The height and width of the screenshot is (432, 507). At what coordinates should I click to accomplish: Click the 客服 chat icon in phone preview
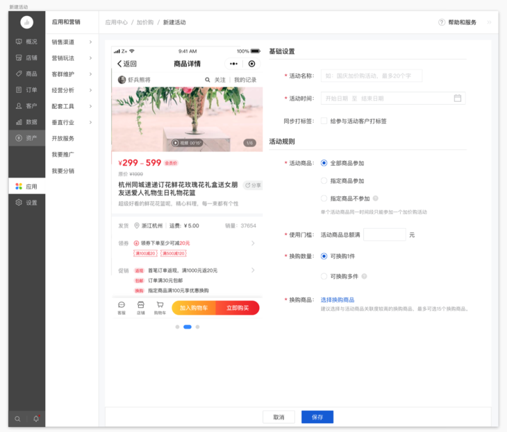[x=122, y=307]
